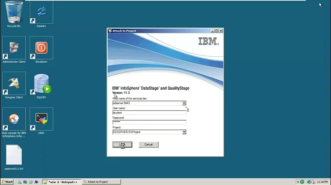Click the green circular tray icon

point(302,182)
